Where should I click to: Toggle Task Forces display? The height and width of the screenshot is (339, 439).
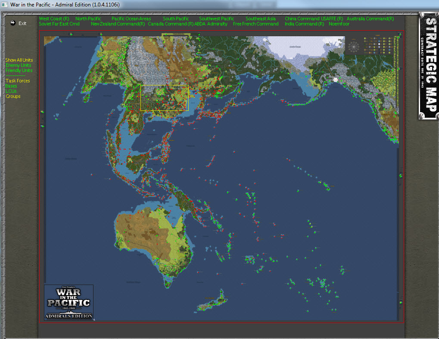(x=18, y=81)
